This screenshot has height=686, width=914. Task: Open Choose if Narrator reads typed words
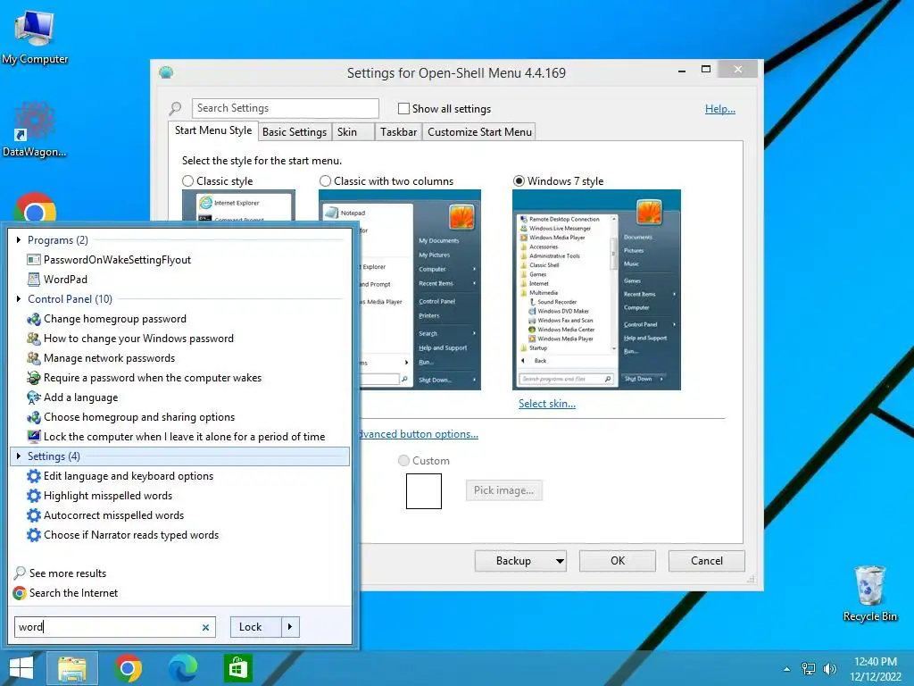[x=131, y=535]
